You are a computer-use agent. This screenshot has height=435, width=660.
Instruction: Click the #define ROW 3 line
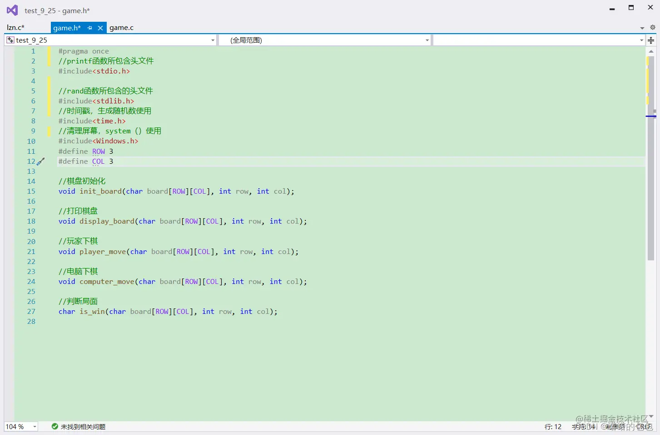[x=86, y=152]
